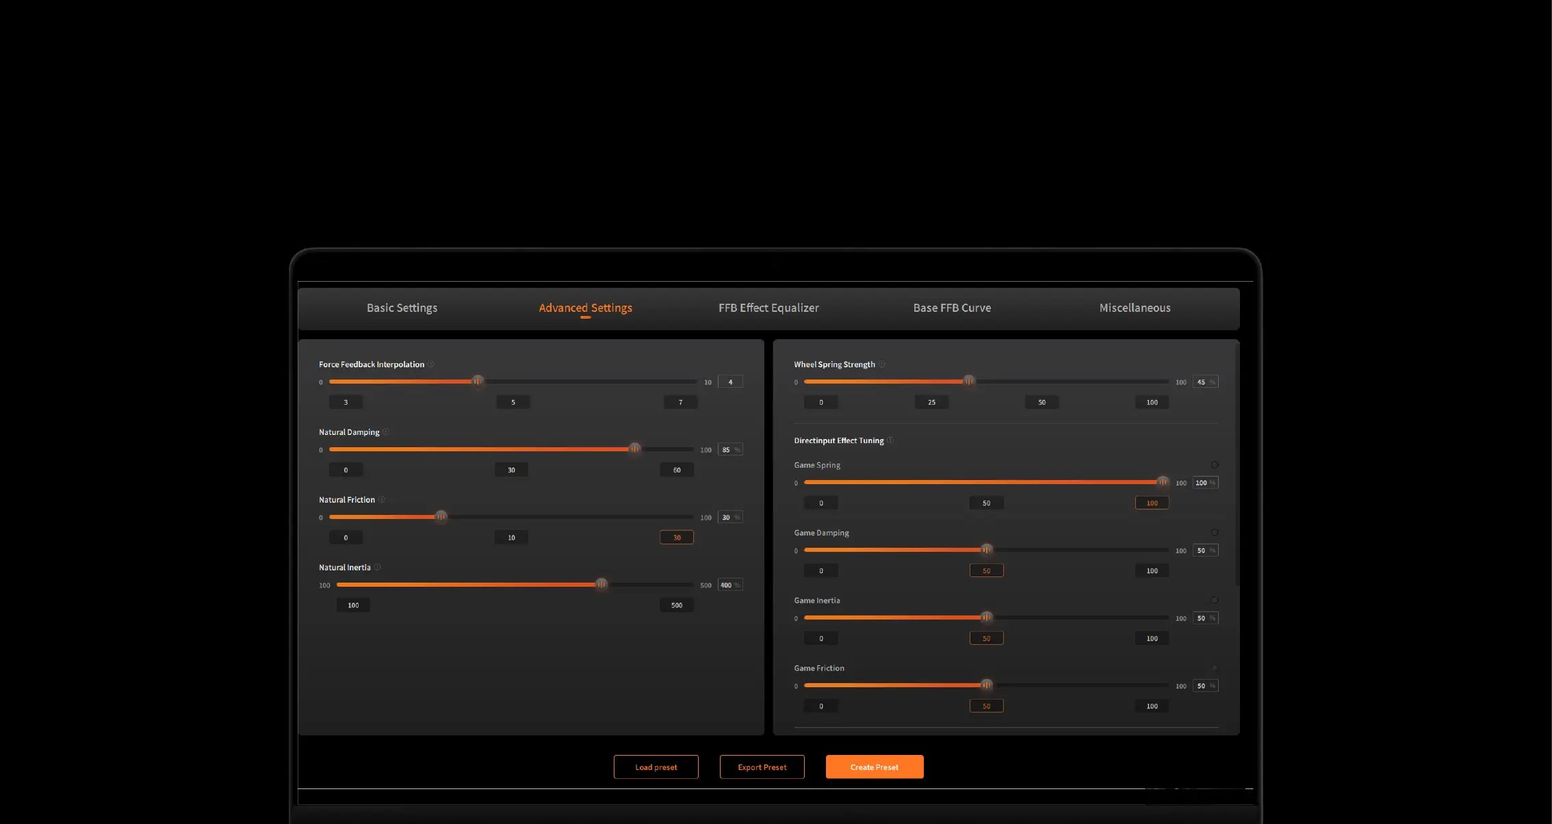Toggle the circle indicator beside Game Damping
The height and width of the screenshot is (824, 1552).
(x=1215, y=532)
